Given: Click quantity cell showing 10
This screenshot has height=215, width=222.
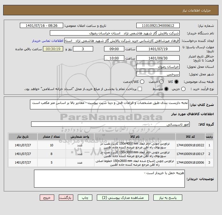Looking at the screenshot, I should (52, 145).
